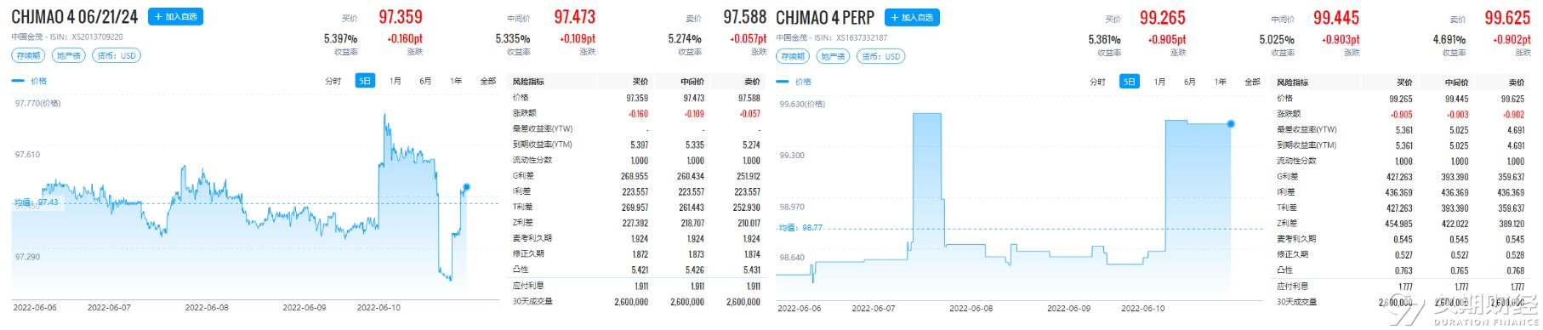Viewport: 1543px width, 330px height.
Task: Click the last data point on right chart
Action: click(x=1231, y=124)
